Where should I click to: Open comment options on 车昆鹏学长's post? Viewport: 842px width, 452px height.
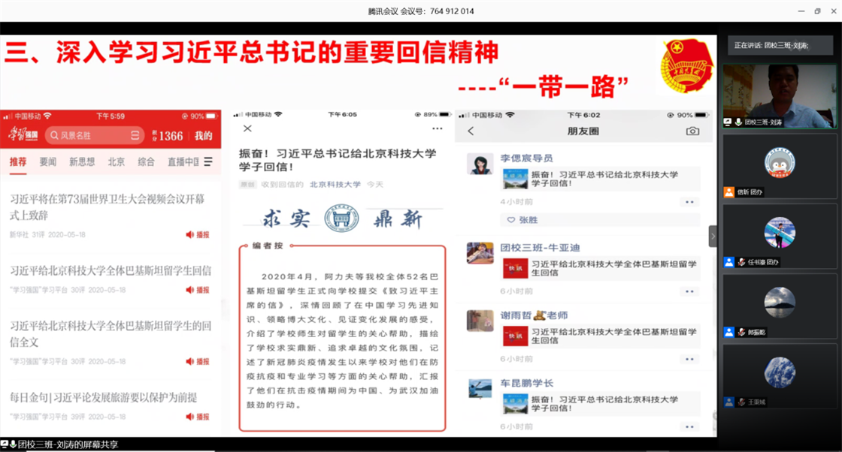pyautogui.click(x=689, y=426)
